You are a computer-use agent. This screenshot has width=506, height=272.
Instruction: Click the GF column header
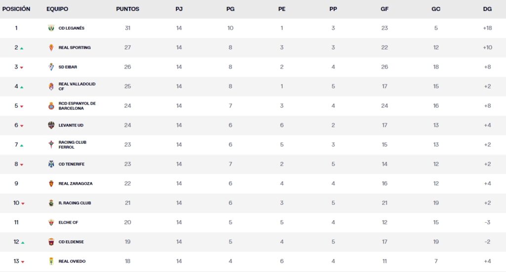pyautogui.click(x=384, y=9)
